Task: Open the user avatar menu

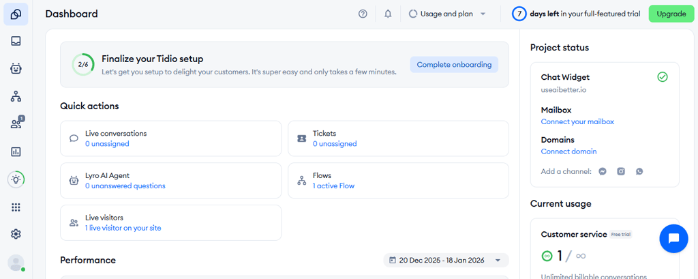Action: pos(16,263)
